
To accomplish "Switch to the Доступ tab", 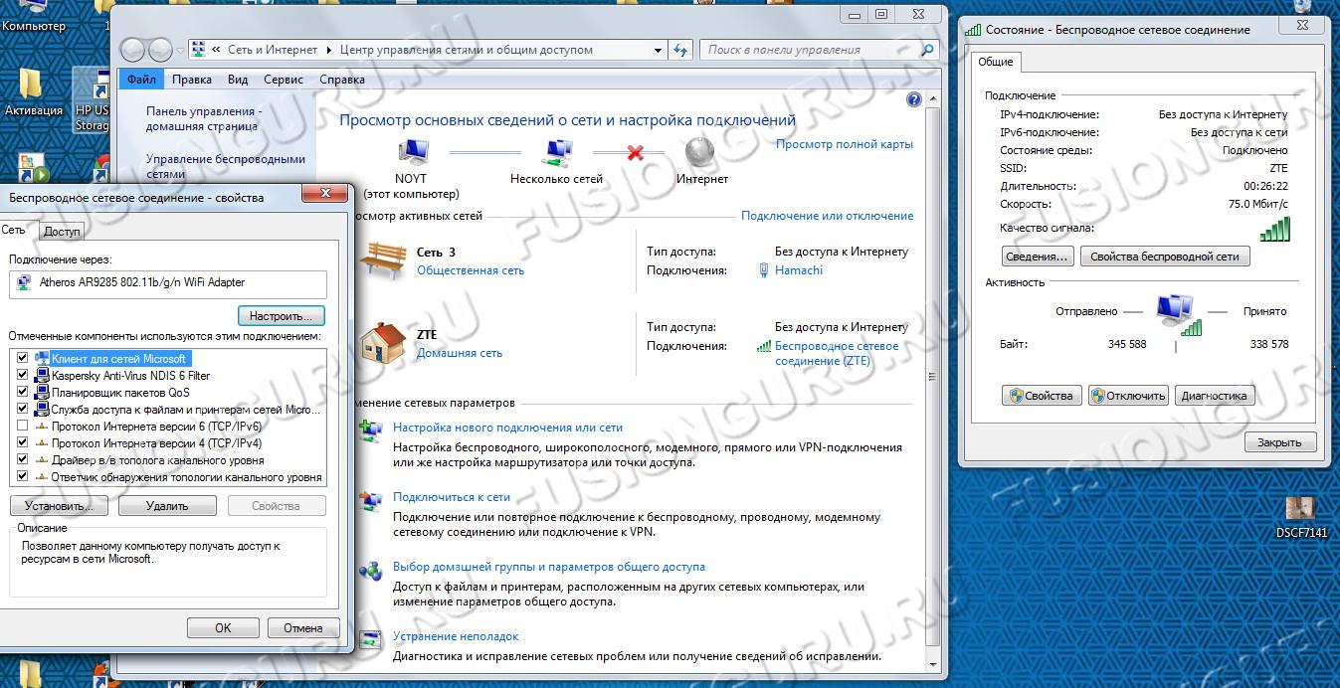I will coord(62,231).
